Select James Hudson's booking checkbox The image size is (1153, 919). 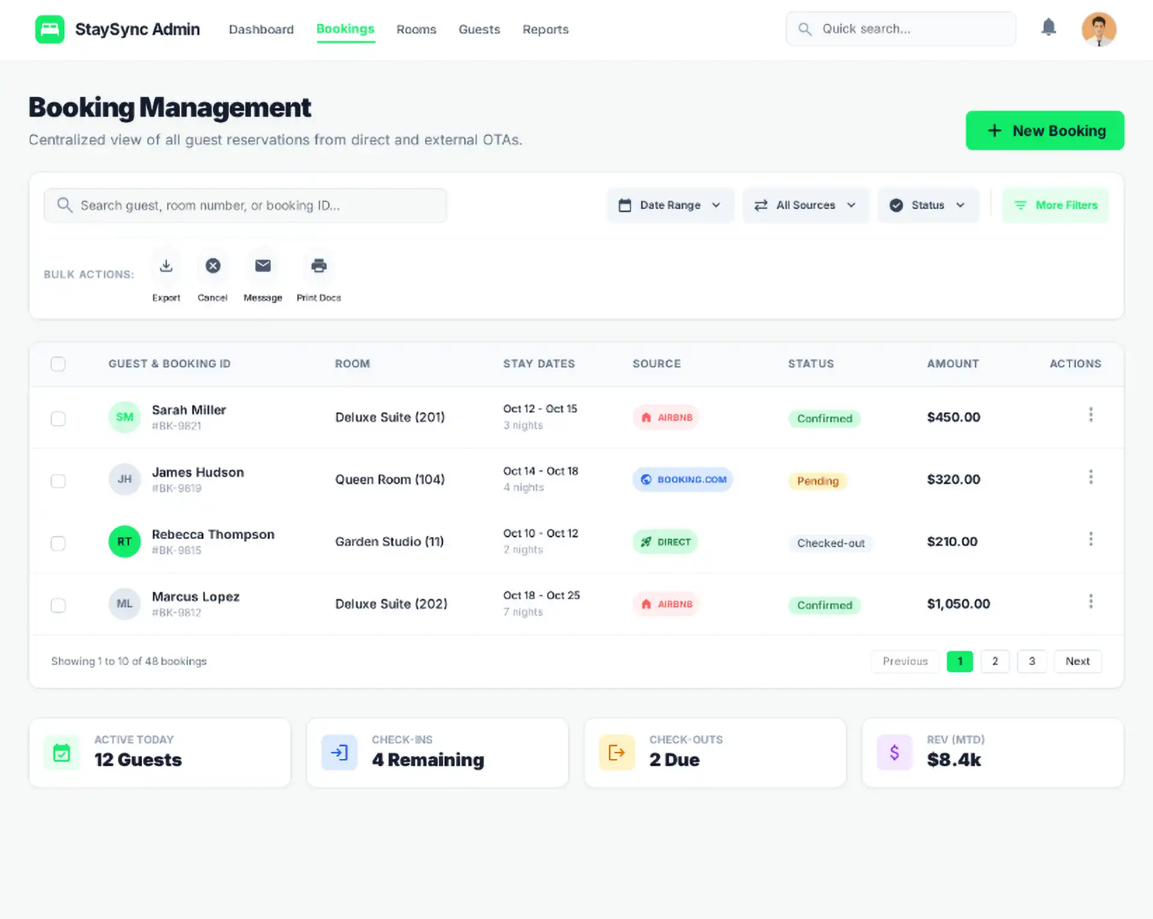click(58, 481)
